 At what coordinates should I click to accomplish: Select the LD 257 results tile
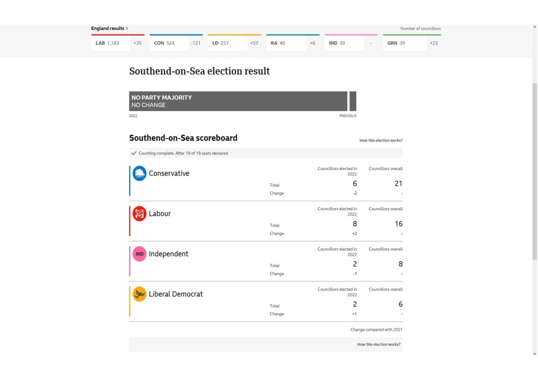pos(234,43)
